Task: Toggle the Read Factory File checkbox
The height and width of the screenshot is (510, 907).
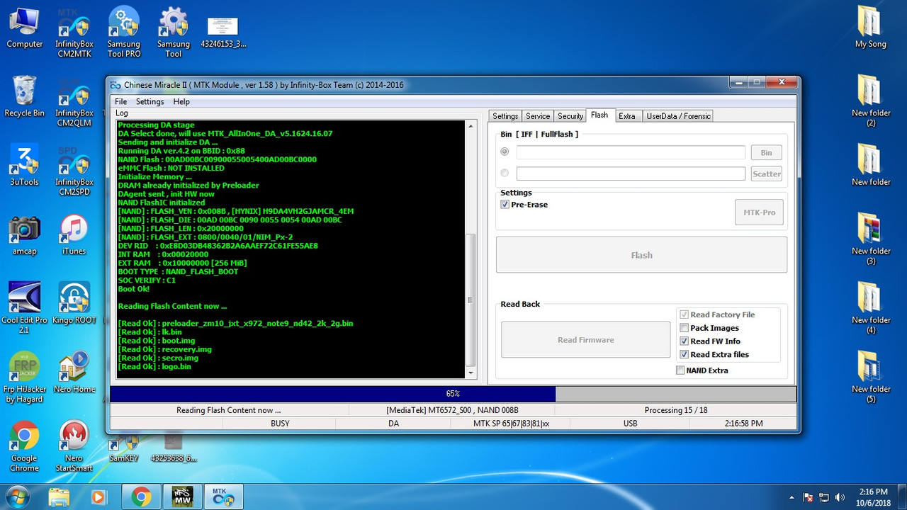Action: coord(684,314)
